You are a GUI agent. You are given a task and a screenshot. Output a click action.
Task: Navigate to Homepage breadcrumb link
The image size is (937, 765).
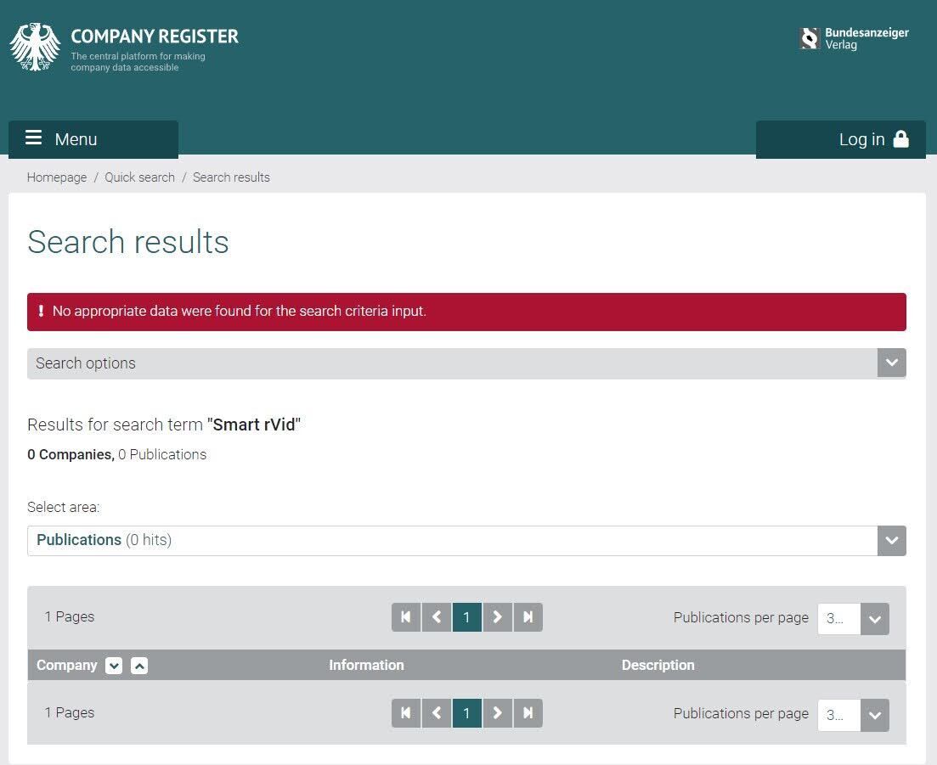[57, 177]
